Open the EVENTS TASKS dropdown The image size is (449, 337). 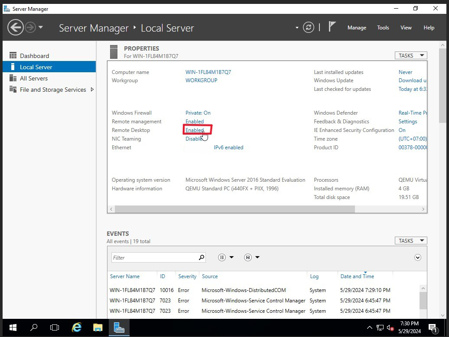point(410,240)
